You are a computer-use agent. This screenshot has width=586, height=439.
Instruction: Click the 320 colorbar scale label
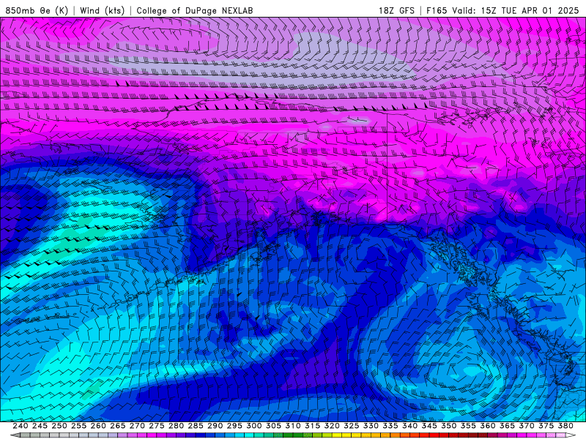tap(332, 426)
